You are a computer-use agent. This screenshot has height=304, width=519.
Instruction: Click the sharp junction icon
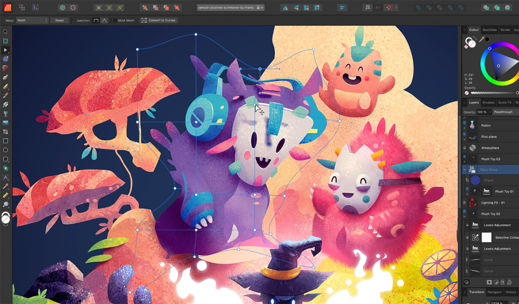pos(104,20)
